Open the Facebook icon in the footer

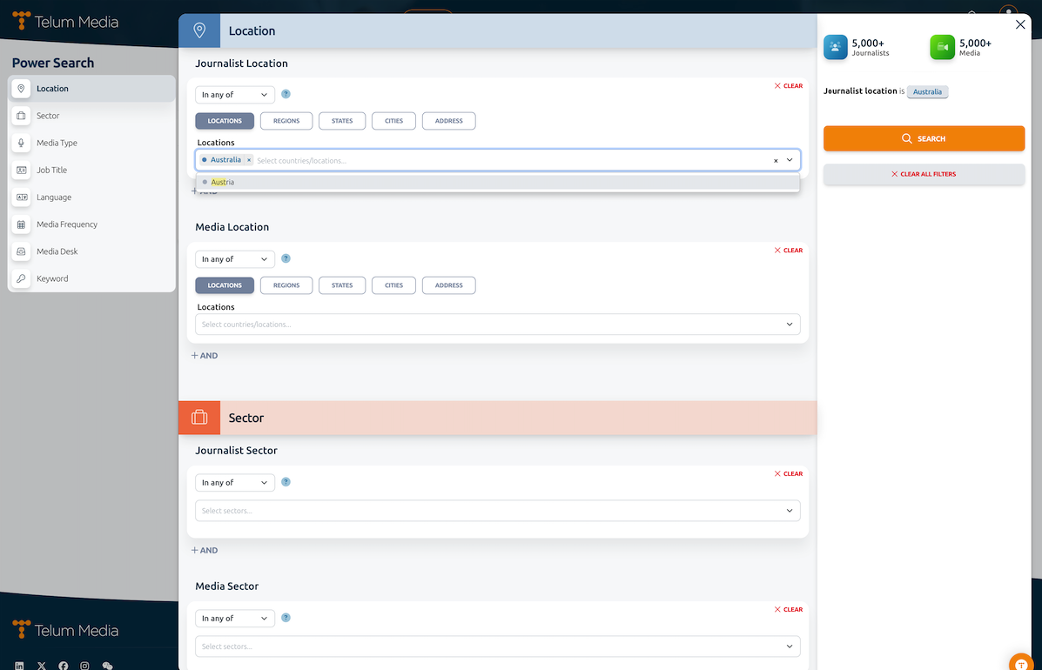(64, 666)
